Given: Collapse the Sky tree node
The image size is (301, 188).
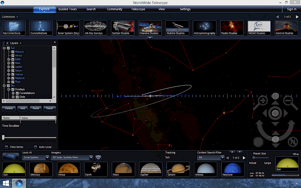Looking at the screenshot, I should (4, 86).
